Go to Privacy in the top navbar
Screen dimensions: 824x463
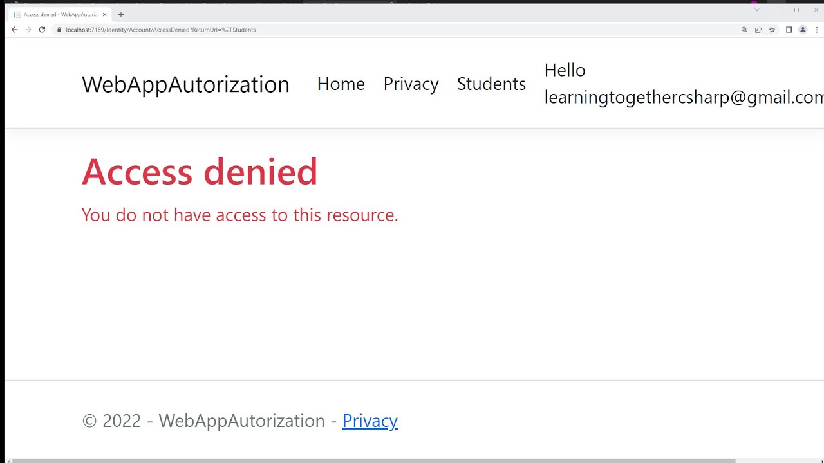[x=411, y=84]
